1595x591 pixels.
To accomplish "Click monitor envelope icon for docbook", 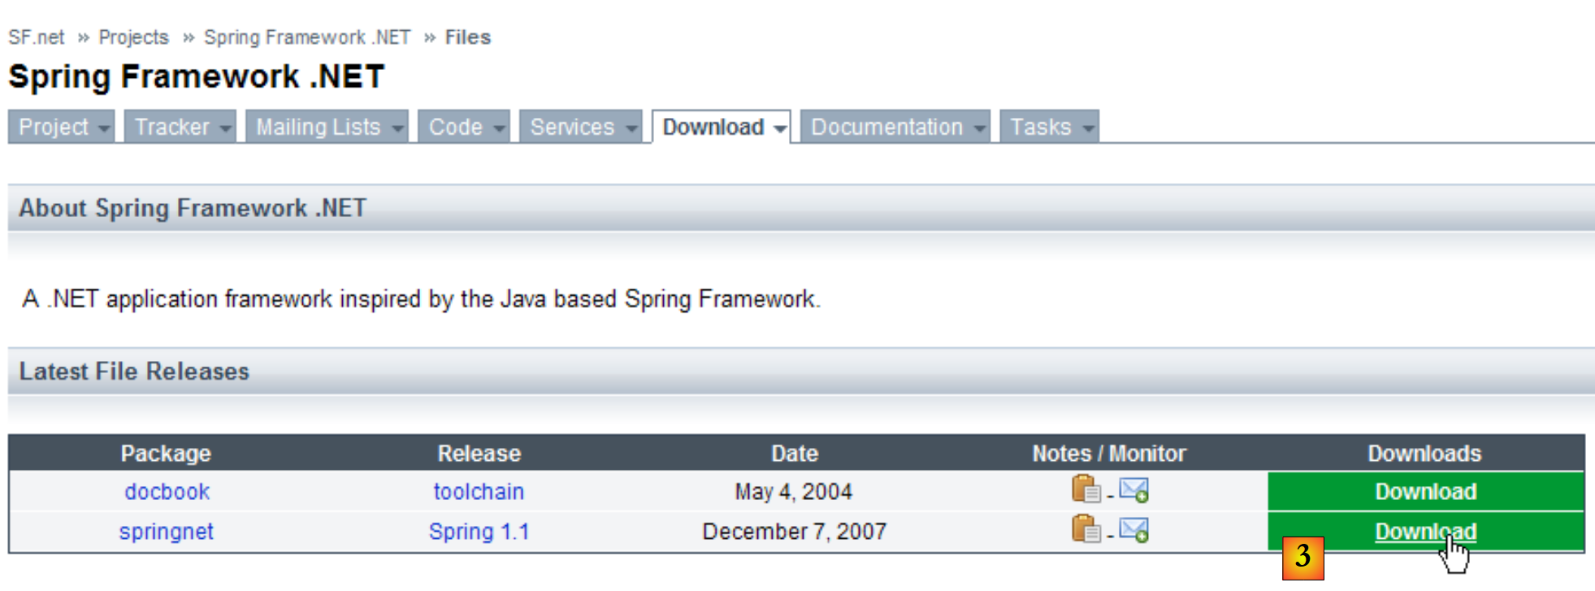I will [x=1133, y=489].
